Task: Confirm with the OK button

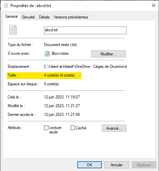Action: pos(89,165)
